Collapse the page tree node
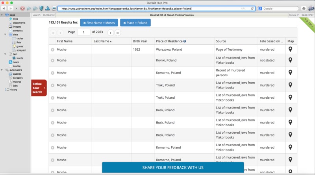Image resolution: width=315 pixels, height=175 pixels. (x=2, y=15)
